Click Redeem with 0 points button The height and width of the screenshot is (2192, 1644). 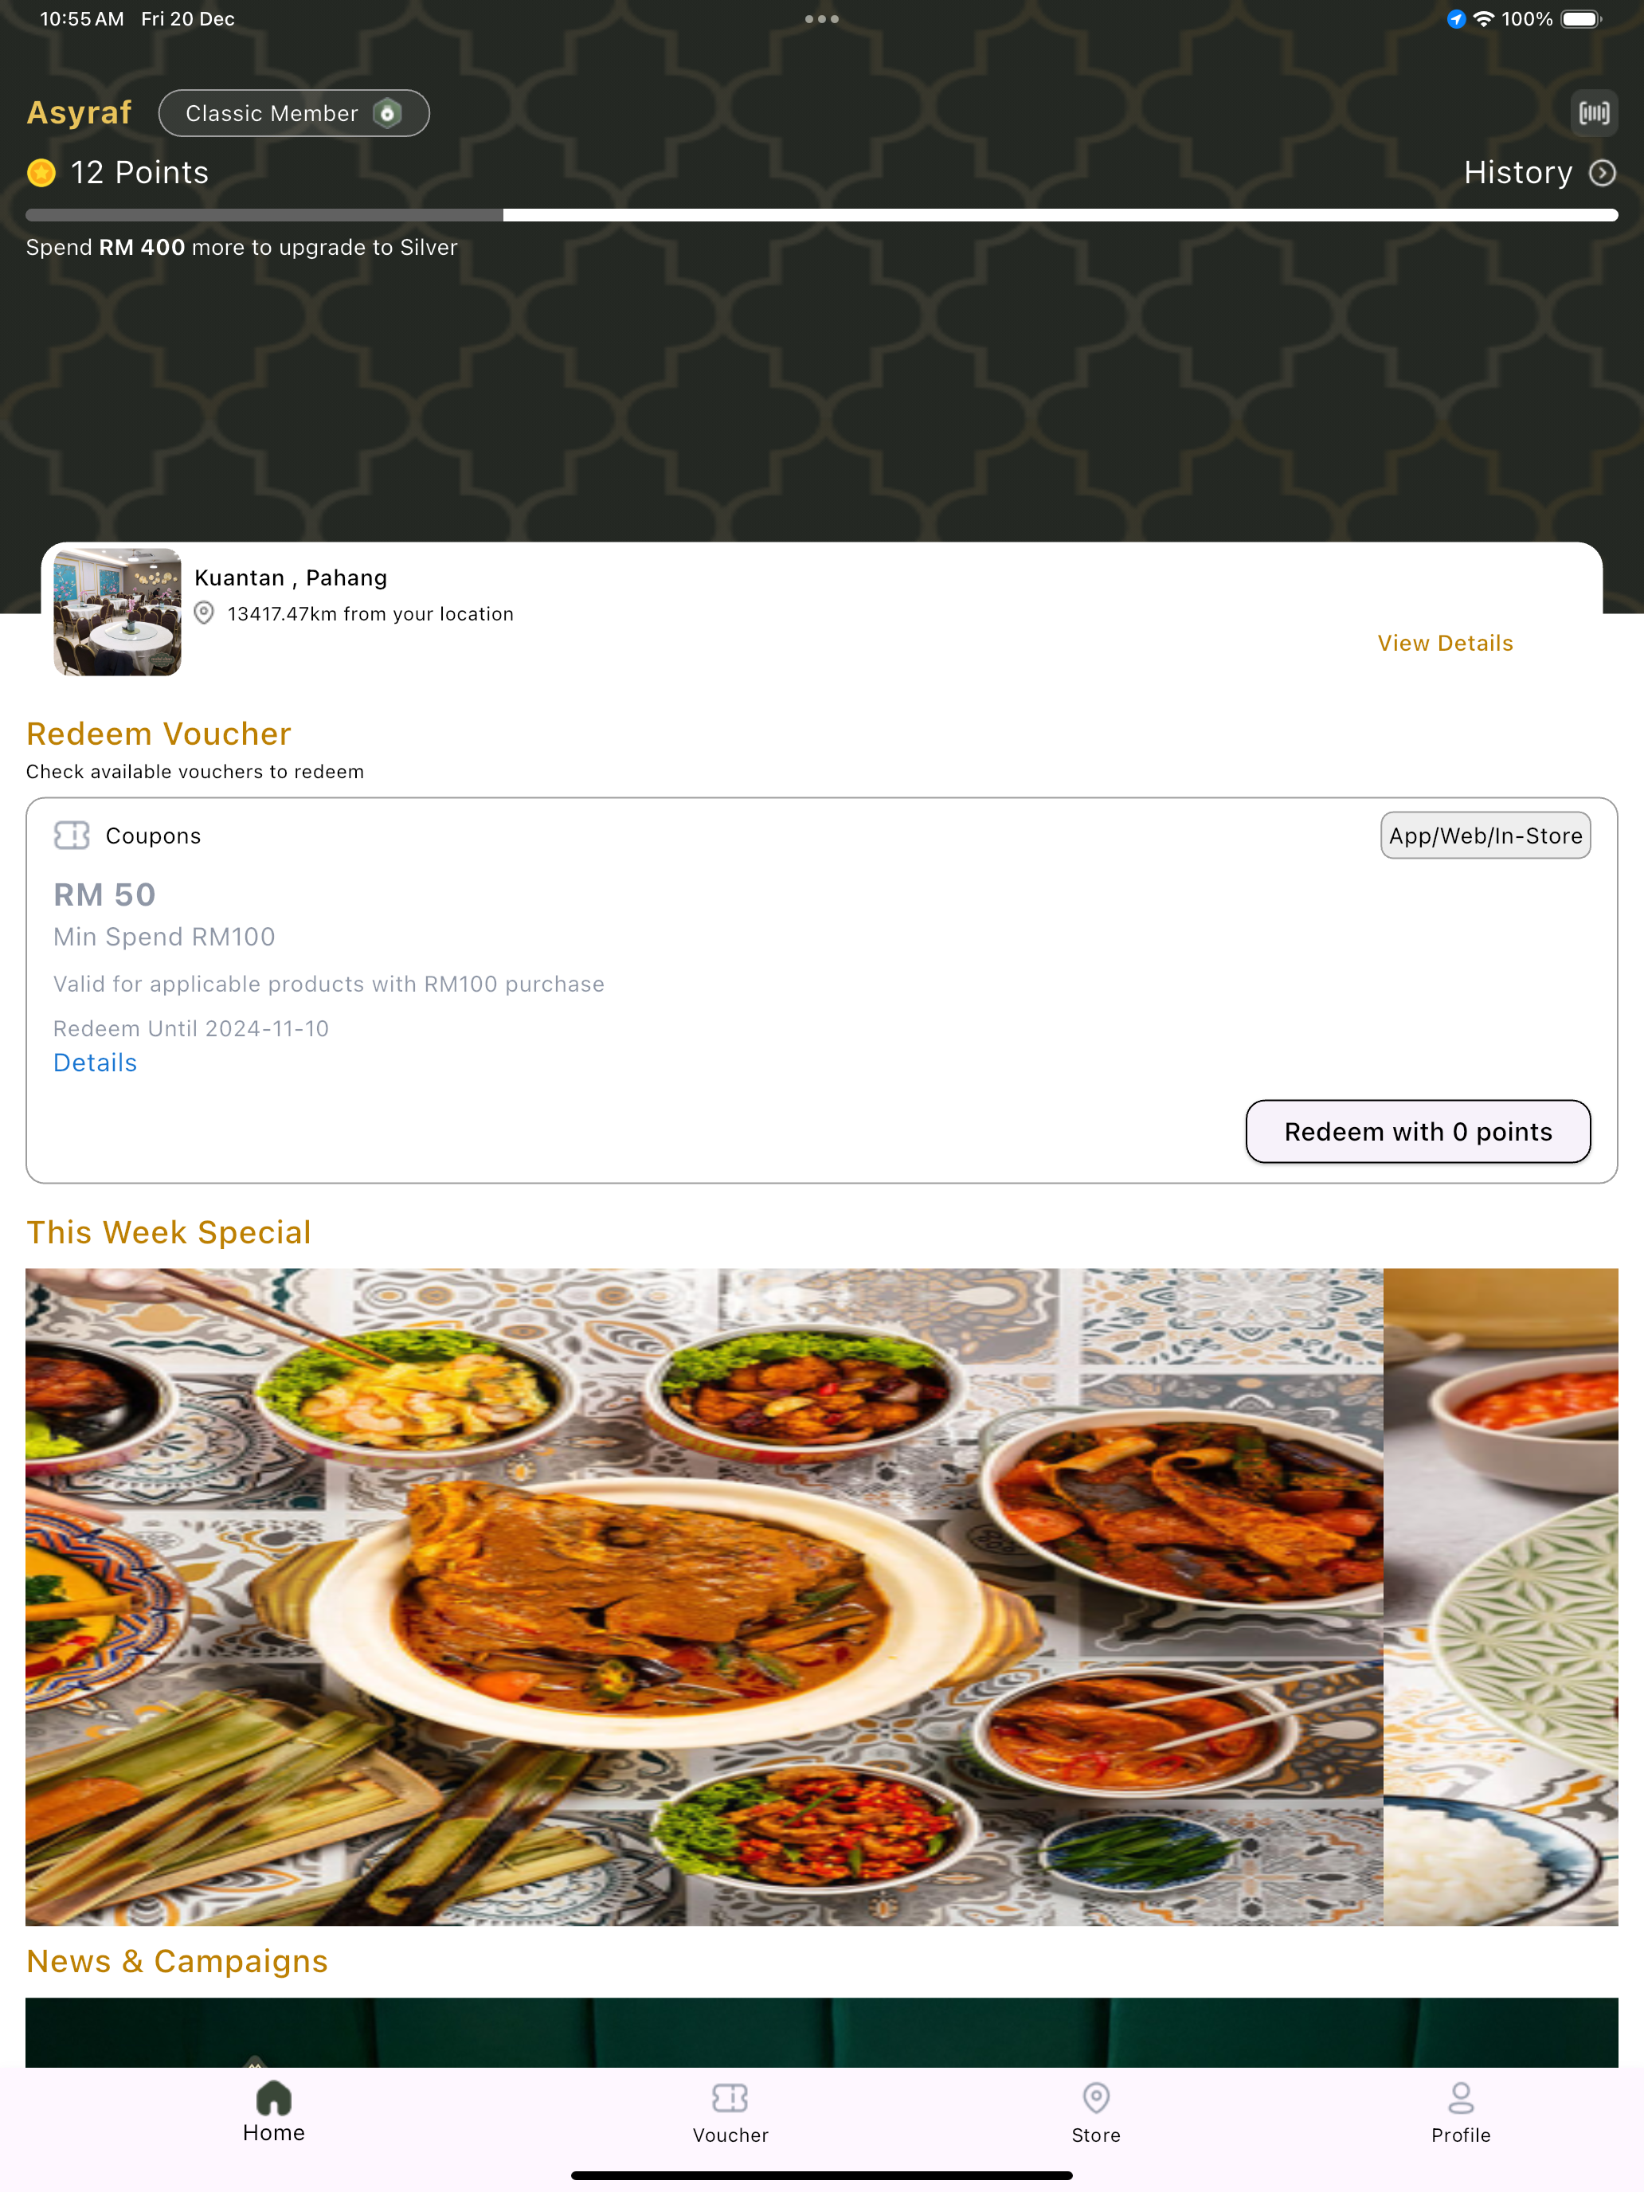click(1418, 1132)
